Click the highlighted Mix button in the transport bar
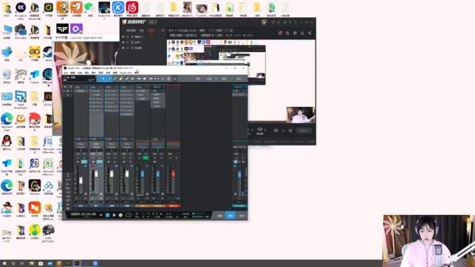The image size is (475, 267). 230,215
